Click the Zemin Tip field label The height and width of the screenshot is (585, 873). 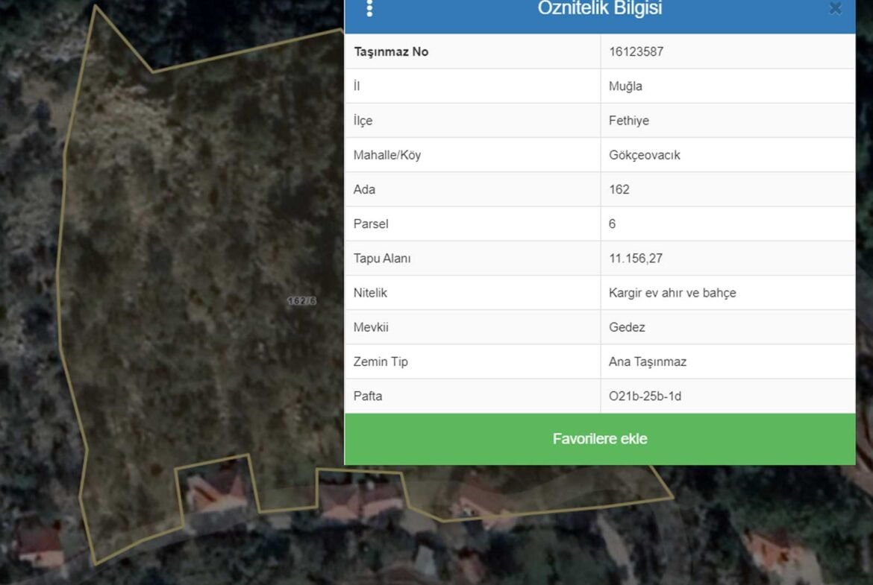point(381,361)
